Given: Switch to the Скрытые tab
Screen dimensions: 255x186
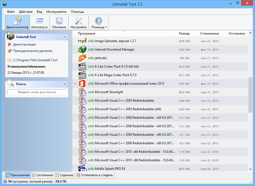Looking at the screenshot, I should click(x=64, y=175).
